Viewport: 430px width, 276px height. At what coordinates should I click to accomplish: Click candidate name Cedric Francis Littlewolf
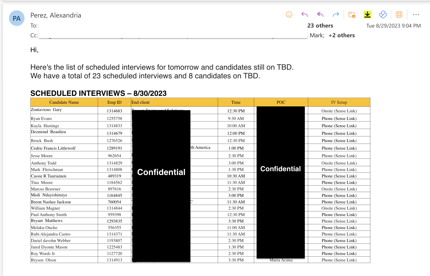click(53, 148)
